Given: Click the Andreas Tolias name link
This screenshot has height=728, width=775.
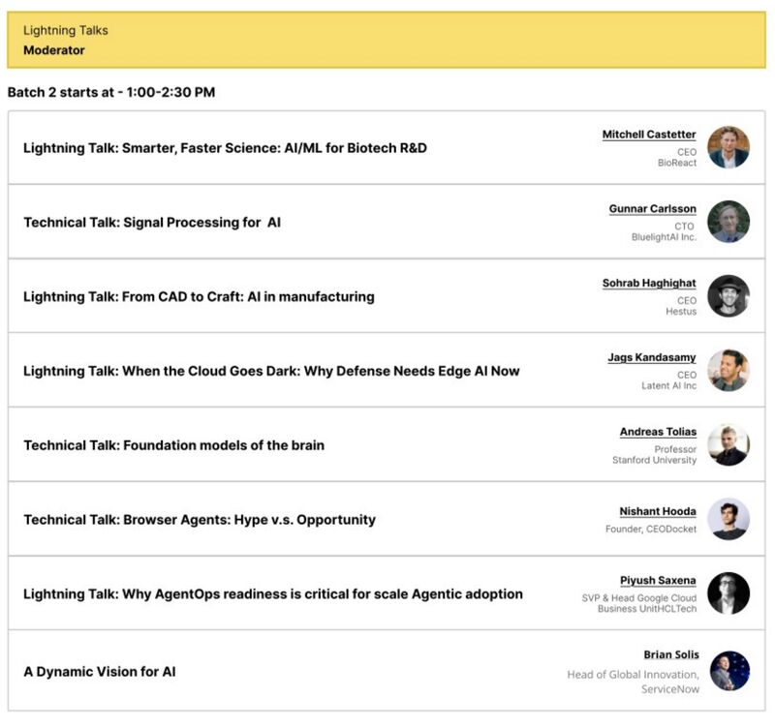Looking at the screenshot, I should point(658,432).
